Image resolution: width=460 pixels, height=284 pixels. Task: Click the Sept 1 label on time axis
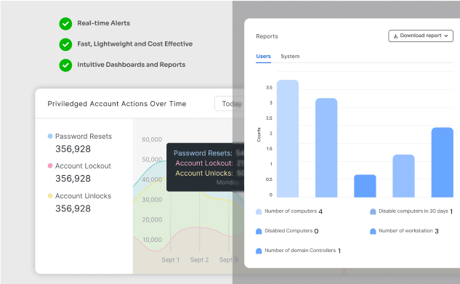(170, 260)
